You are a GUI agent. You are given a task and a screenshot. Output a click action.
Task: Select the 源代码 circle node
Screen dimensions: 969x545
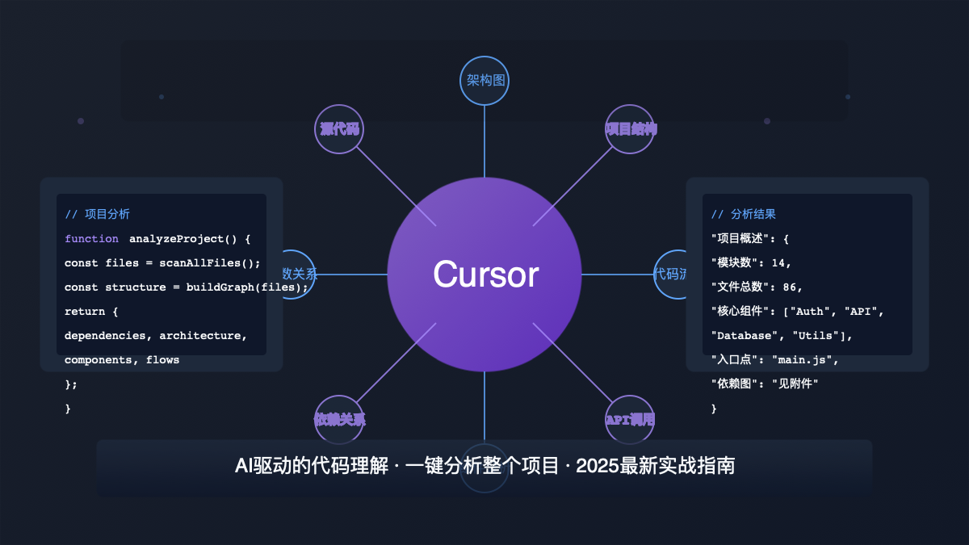point(339,129)
